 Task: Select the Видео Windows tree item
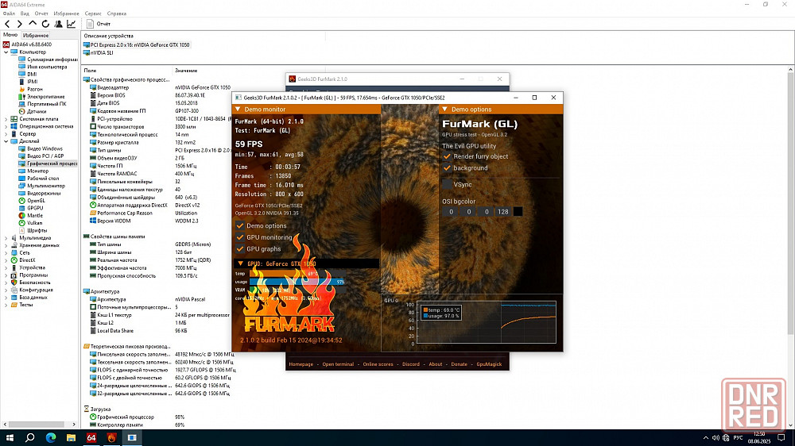click(x=45, y=149)
